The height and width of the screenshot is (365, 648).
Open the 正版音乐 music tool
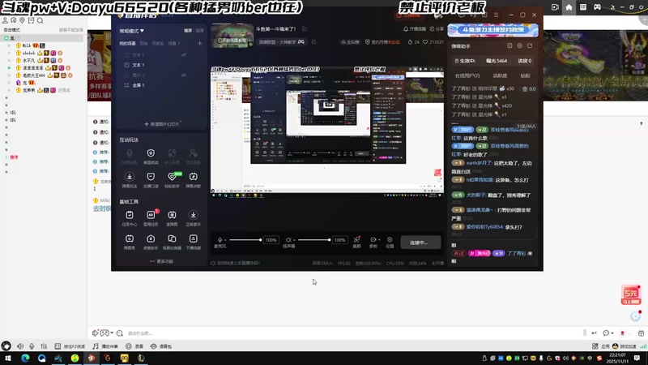[x=193, y=217]
